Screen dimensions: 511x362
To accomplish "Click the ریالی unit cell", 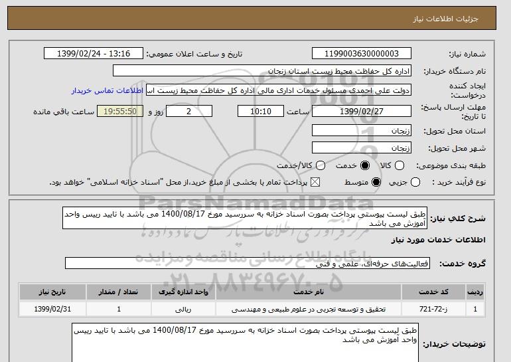I will point(183,309).
